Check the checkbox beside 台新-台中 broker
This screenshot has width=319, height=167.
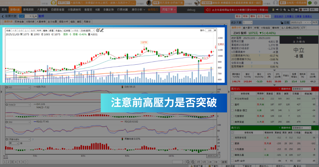coord(232,161)
